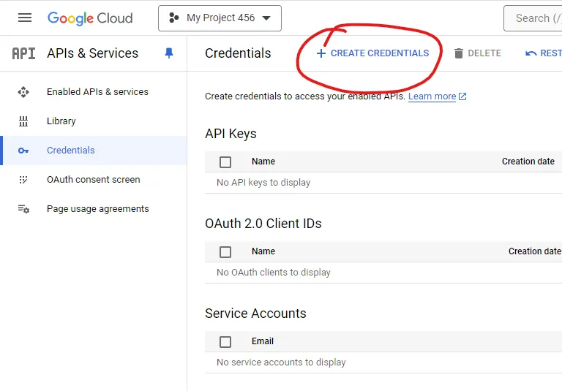Viewport: 562px width, 391px height.
Task: Click the Service Accounts section heading
Action: [255, 314]
